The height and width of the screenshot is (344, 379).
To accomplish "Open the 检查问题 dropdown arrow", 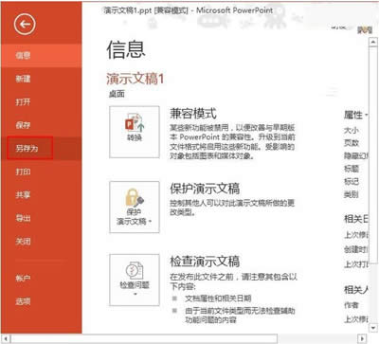I will click(135, 295).
